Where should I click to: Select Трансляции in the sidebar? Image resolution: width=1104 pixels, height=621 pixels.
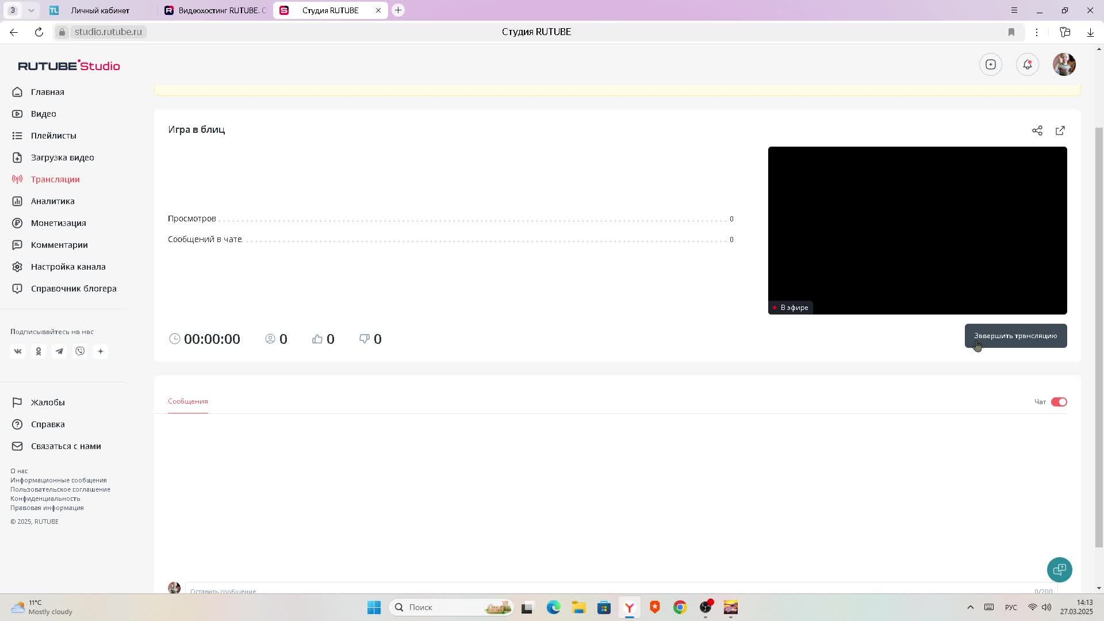46,179
